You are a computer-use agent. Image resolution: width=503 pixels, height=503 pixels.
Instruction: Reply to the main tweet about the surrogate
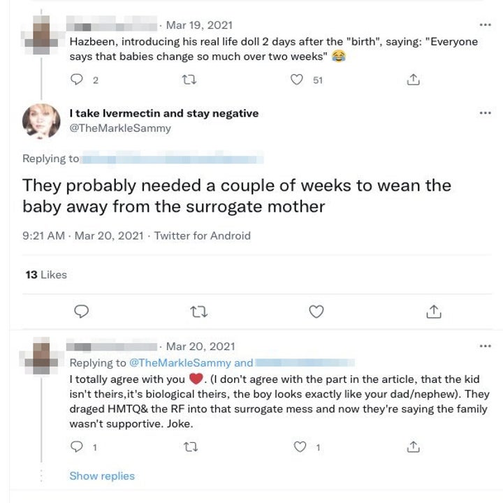tap(81, 312)
